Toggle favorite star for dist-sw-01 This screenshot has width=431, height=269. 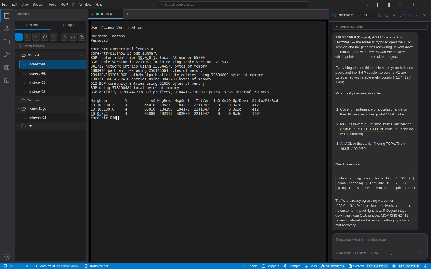pos(25,83)
